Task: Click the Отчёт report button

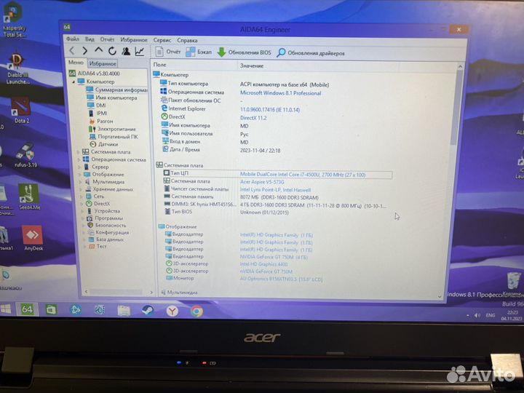Action: pos(168,52)
